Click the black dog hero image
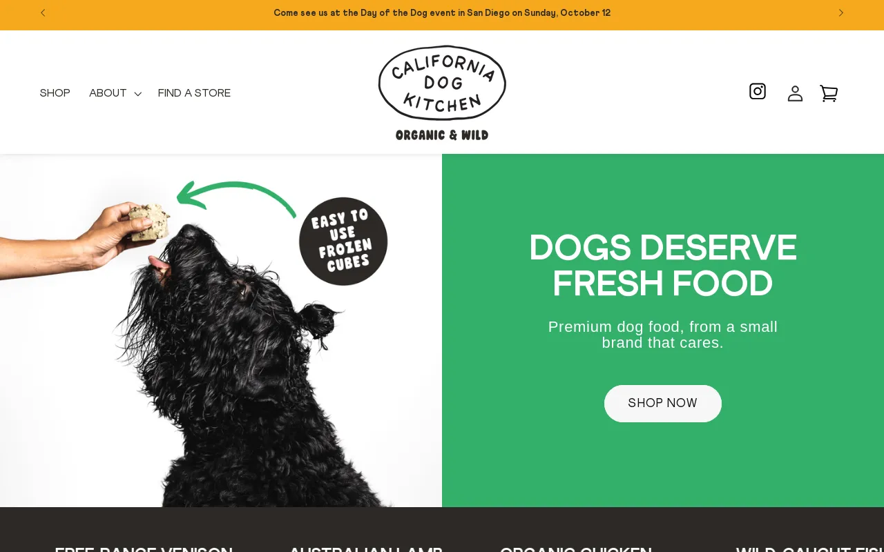The image size is (884, 552). point(221,331)
